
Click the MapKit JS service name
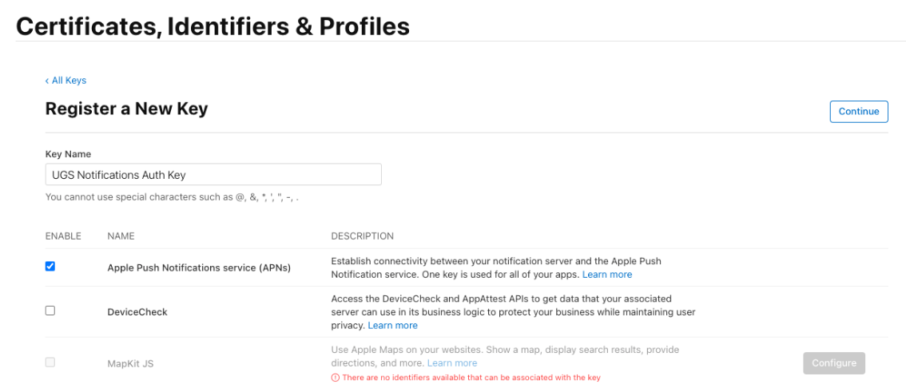[x=130, y=364]
